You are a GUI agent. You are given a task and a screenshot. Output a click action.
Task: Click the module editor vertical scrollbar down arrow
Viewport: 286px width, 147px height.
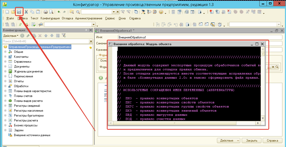click(263, 118)
